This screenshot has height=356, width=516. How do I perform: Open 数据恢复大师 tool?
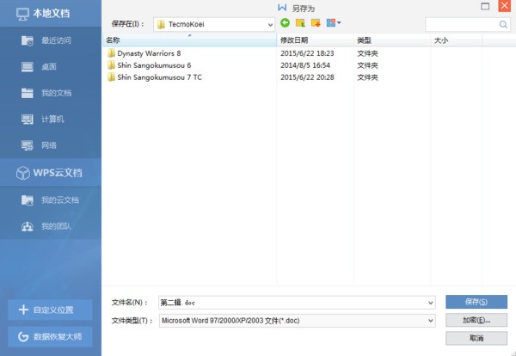point(50,336)
